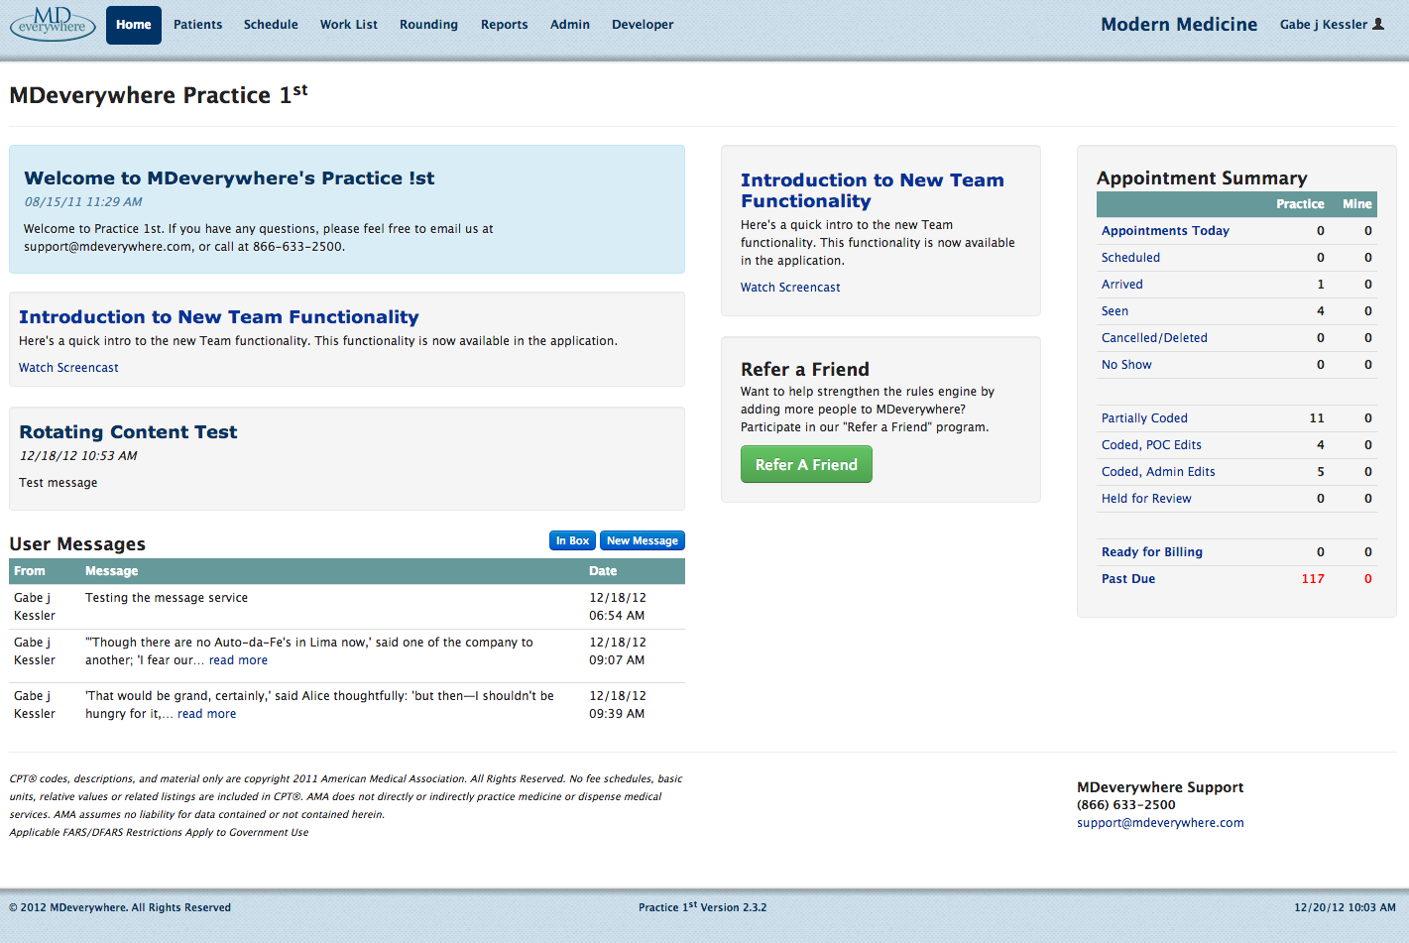Image resolution: width=1409 pixels, height=943 pixels.
Task: Select Work List in the navigation bar
Action: 349,25
